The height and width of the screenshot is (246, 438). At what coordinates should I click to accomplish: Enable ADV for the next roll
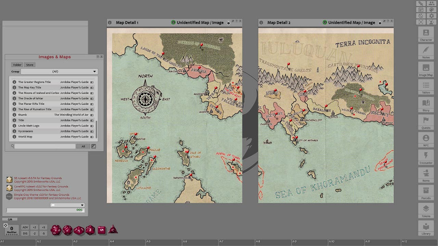pos(25,227)
